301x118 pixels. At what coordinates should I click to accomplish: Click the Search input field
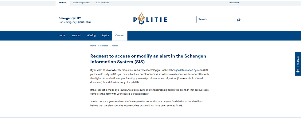tap(215, 19)
